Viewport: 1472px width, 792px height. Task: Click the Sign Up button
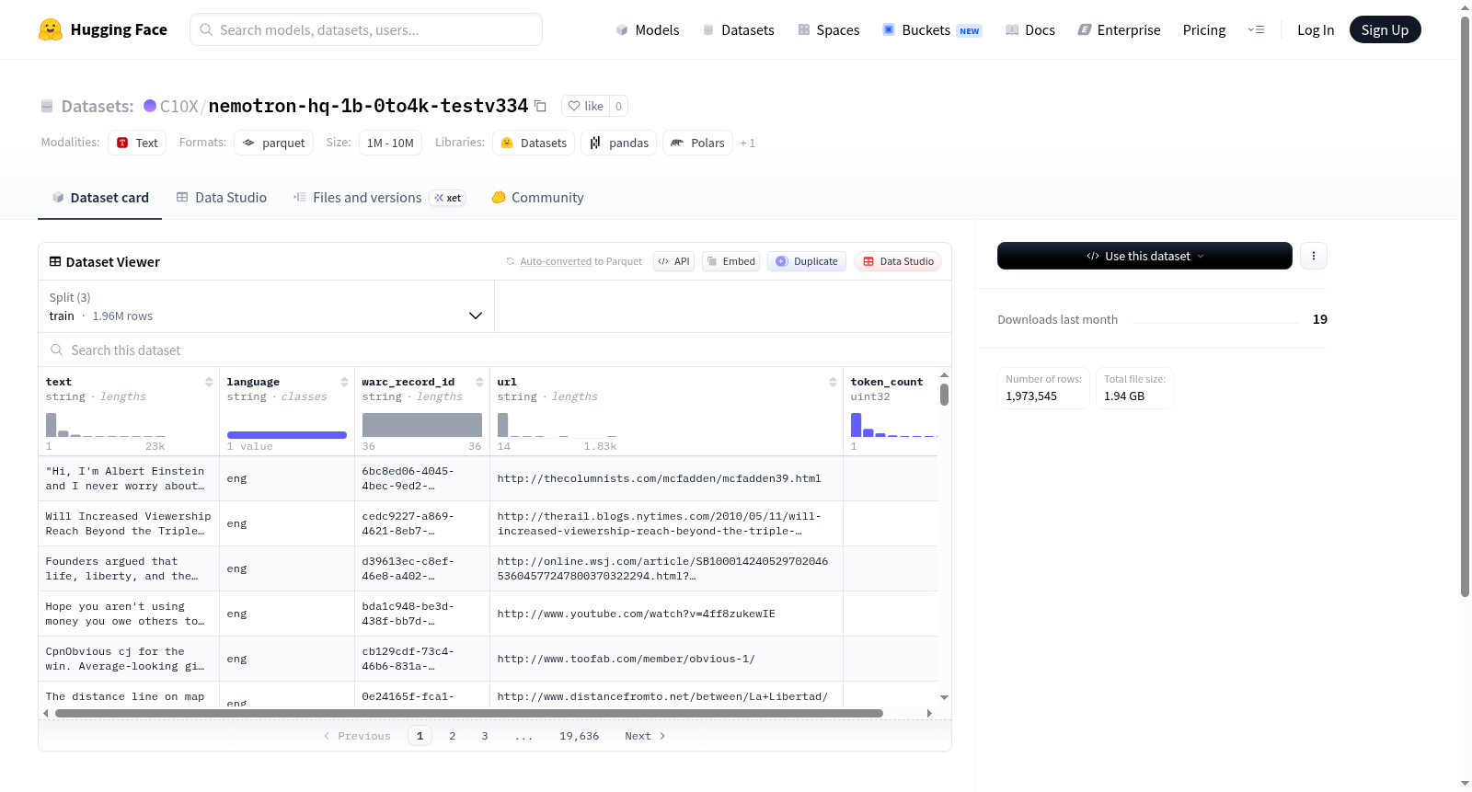[x=1385, y=29]
